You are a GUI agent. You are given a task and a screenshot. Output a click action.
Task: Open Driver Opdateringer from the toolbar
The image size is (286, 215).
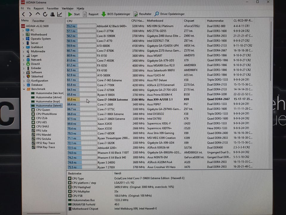coord(170,14)
